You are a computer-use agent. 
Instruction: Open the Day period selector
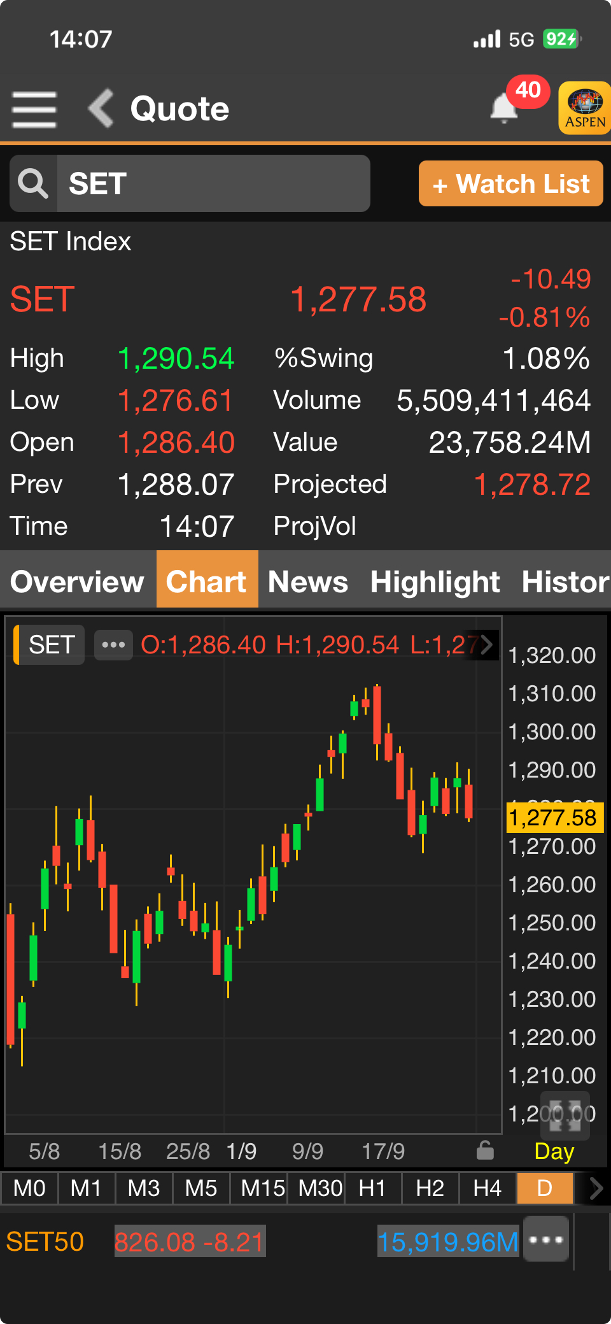click(x=554, y=1151)
